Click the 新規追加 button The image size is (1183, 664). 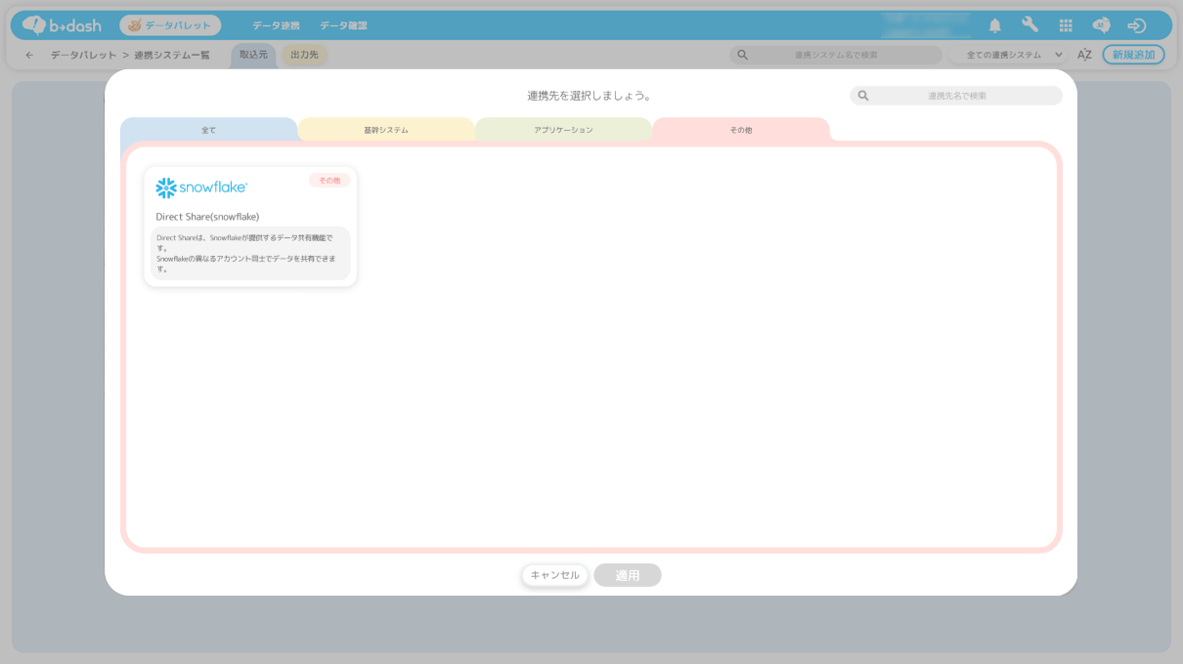1133,55
